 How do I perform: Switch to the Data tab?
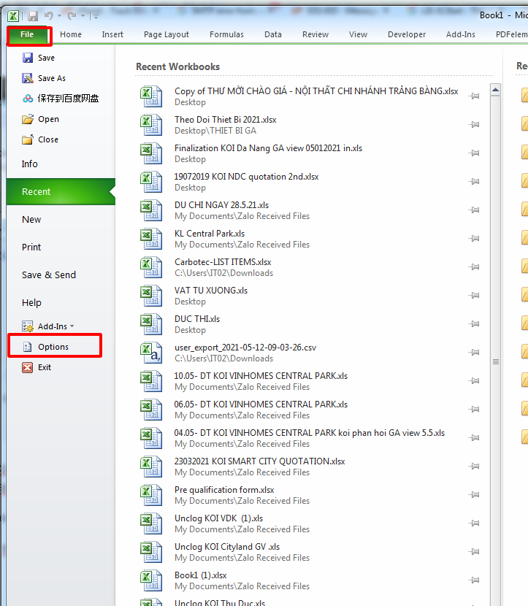click(x=273, y=35)
